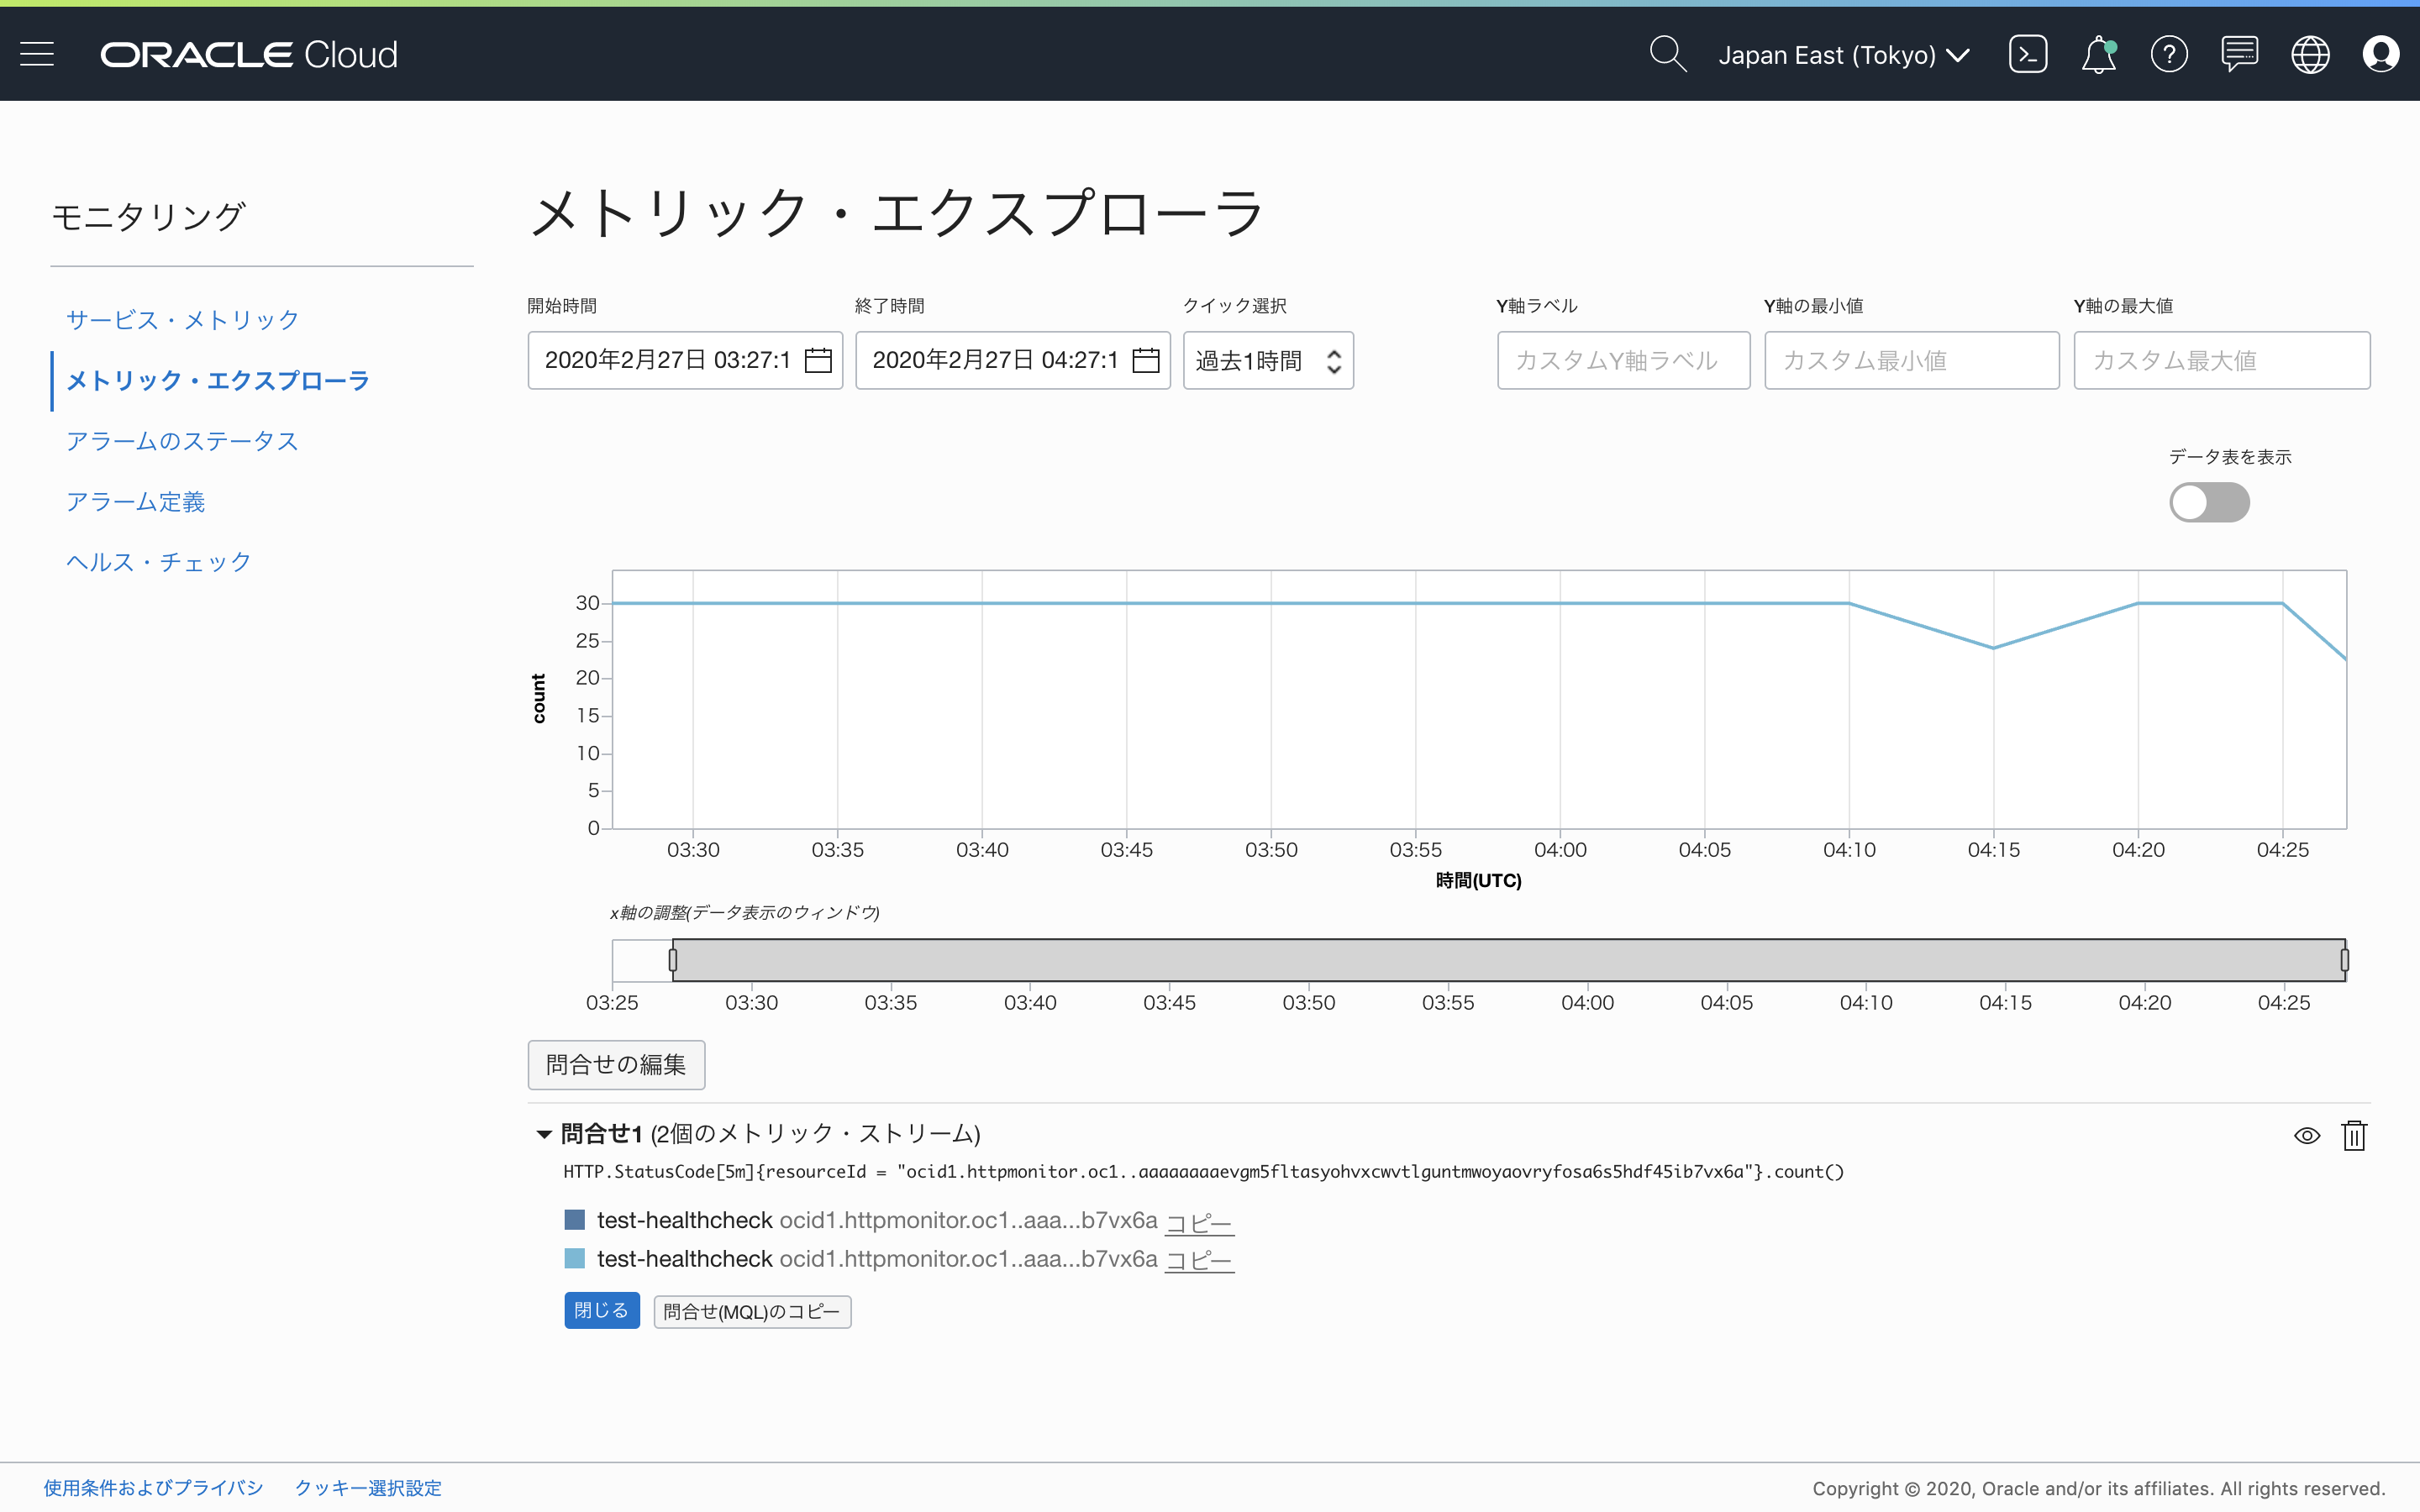Click the dark blue test-healthcheck legend swatch
The width and height of the screenshot is (2420, 1512).
[574, 1220]
